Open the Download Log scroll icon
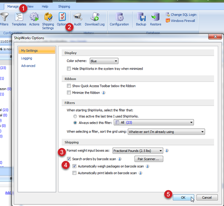Image resolution: width=224 pixels, height=206 pixels. 94,17
